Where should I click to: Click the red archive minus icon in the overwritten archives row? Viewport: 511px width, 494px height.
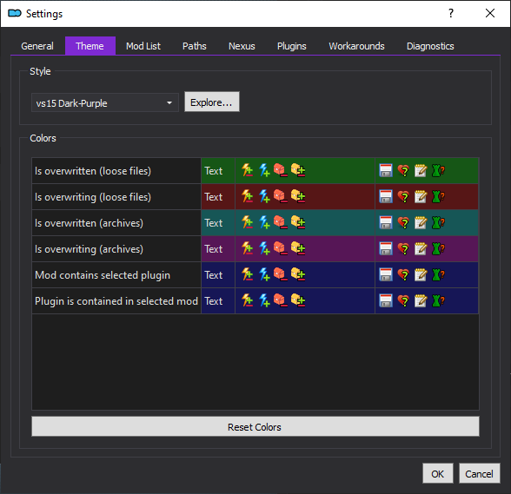point(281,222)
